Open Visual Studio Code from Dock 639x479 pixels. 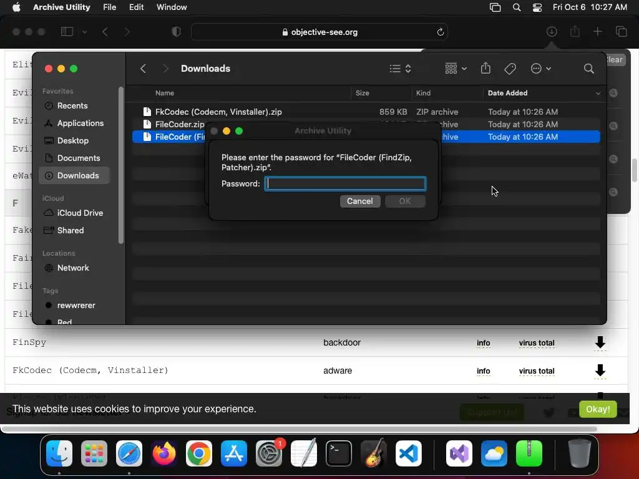[408, 453]
